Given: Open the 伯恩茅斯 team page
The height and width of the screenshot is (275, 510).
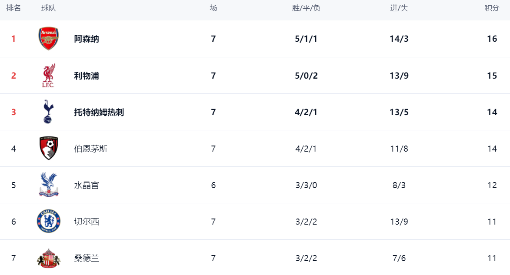Looking at the screenshot, I should click(91, 149).
